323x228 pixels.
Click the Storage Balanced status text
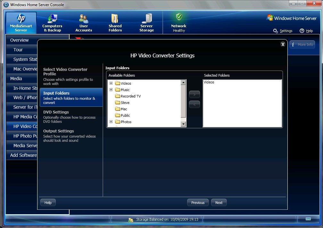click(x=167, y=219)
